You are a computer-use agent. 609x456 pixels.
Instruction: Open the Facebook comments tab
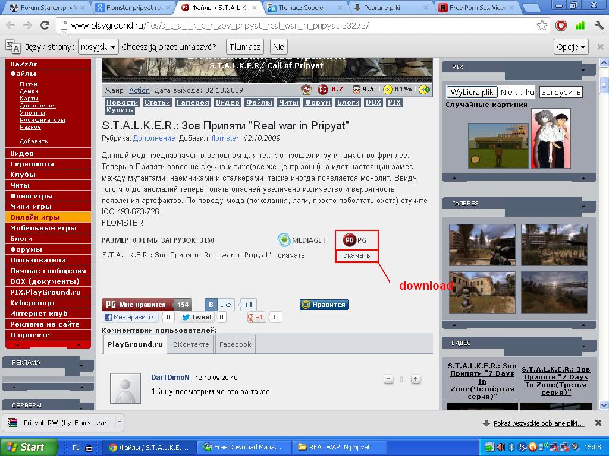pyautogui.click(x=235, y=344)
